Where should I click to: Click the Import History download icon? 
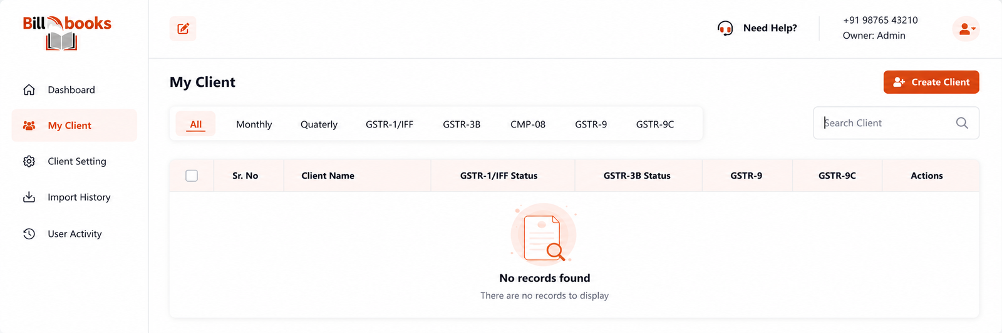[29, 197]
